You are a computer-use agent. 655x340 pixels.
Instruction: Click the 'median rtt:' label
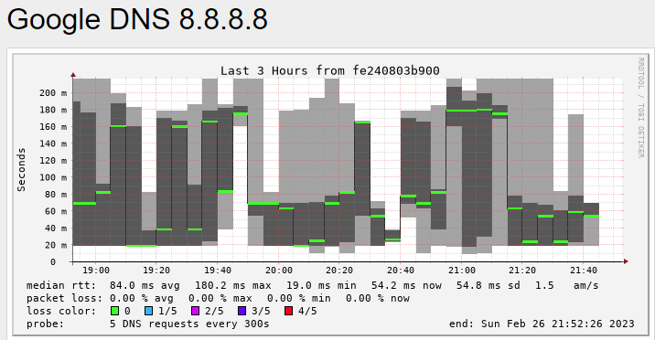point(61,286)
